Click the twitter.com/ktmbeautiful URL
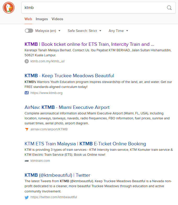This screenshot has width=178, height=205. pos(54,197)
